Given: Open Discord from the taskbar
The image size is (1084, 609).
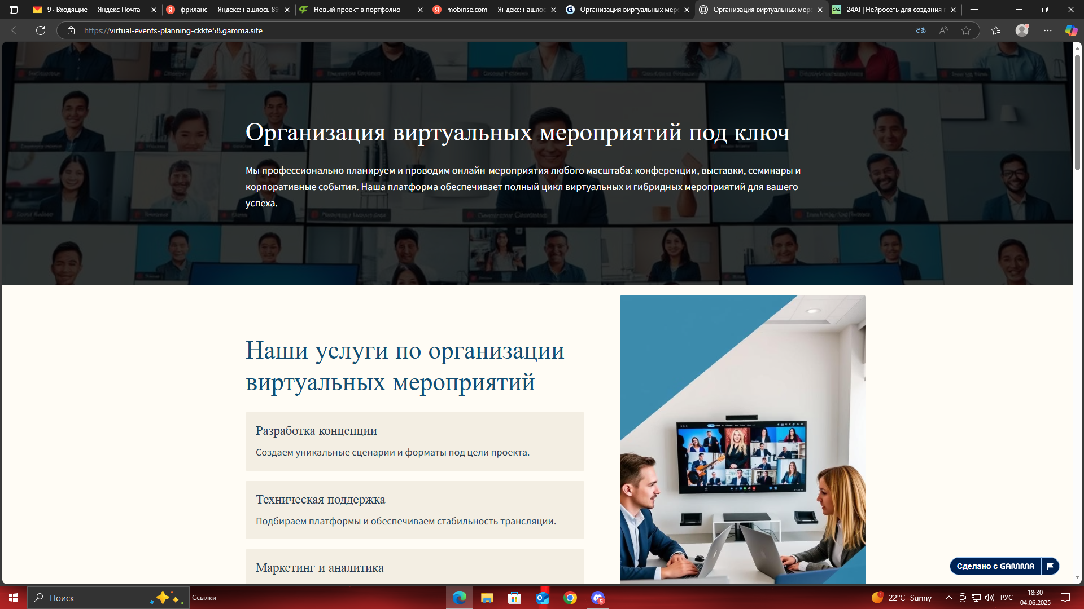Looking at the screenshot, I should (x=597, y=598).
